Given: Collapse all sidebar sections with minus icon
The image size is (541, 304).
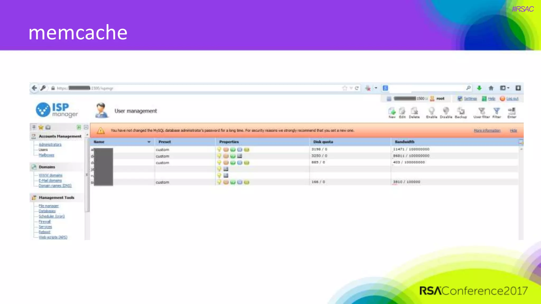Looking at the screenshot, I should coord(86,127).
